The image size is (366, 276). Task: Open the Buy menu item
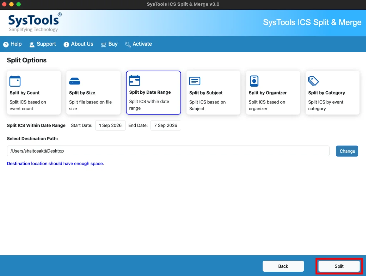[109, 44]
